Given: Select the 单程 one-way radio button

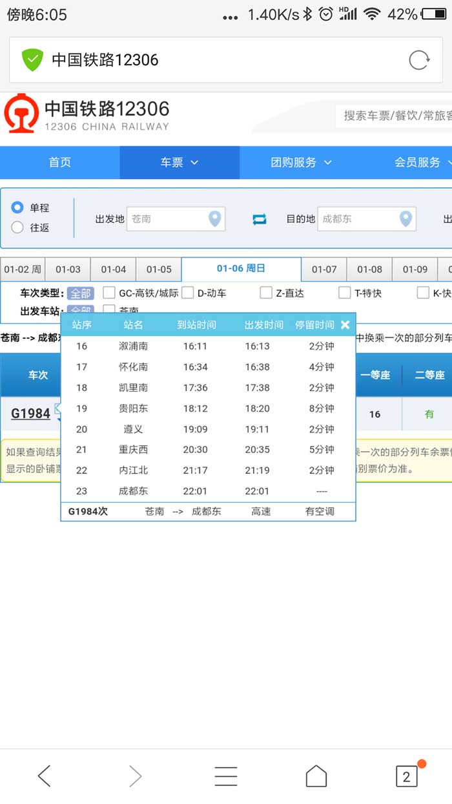Looking at the screenshot, I should click(x=18, y=207).
